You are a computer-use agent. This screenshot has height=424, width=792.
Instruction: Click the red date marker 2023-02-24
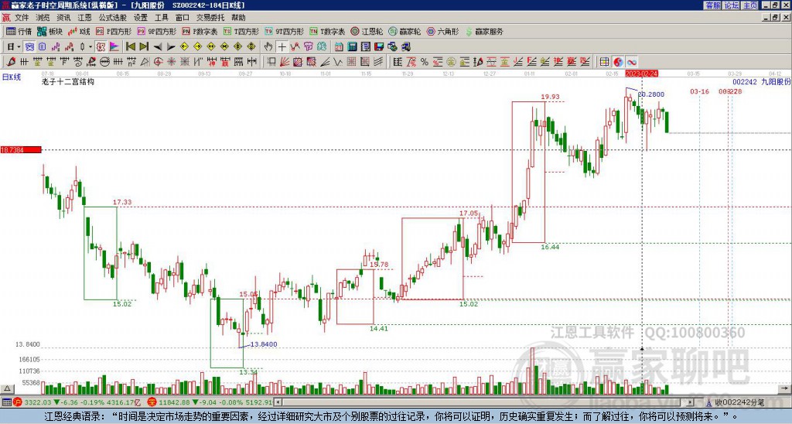[x=641, y=74]
